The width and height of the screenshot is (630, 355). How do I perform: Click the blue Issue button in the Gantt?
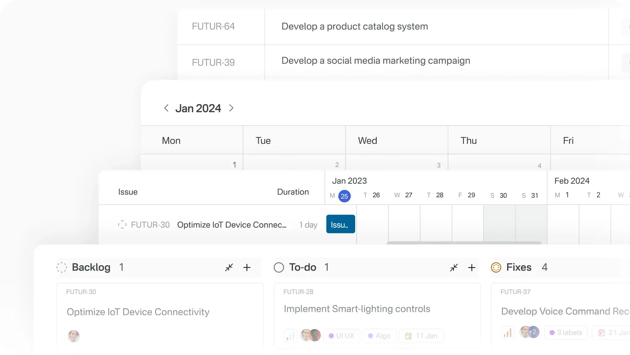point(340,224)
